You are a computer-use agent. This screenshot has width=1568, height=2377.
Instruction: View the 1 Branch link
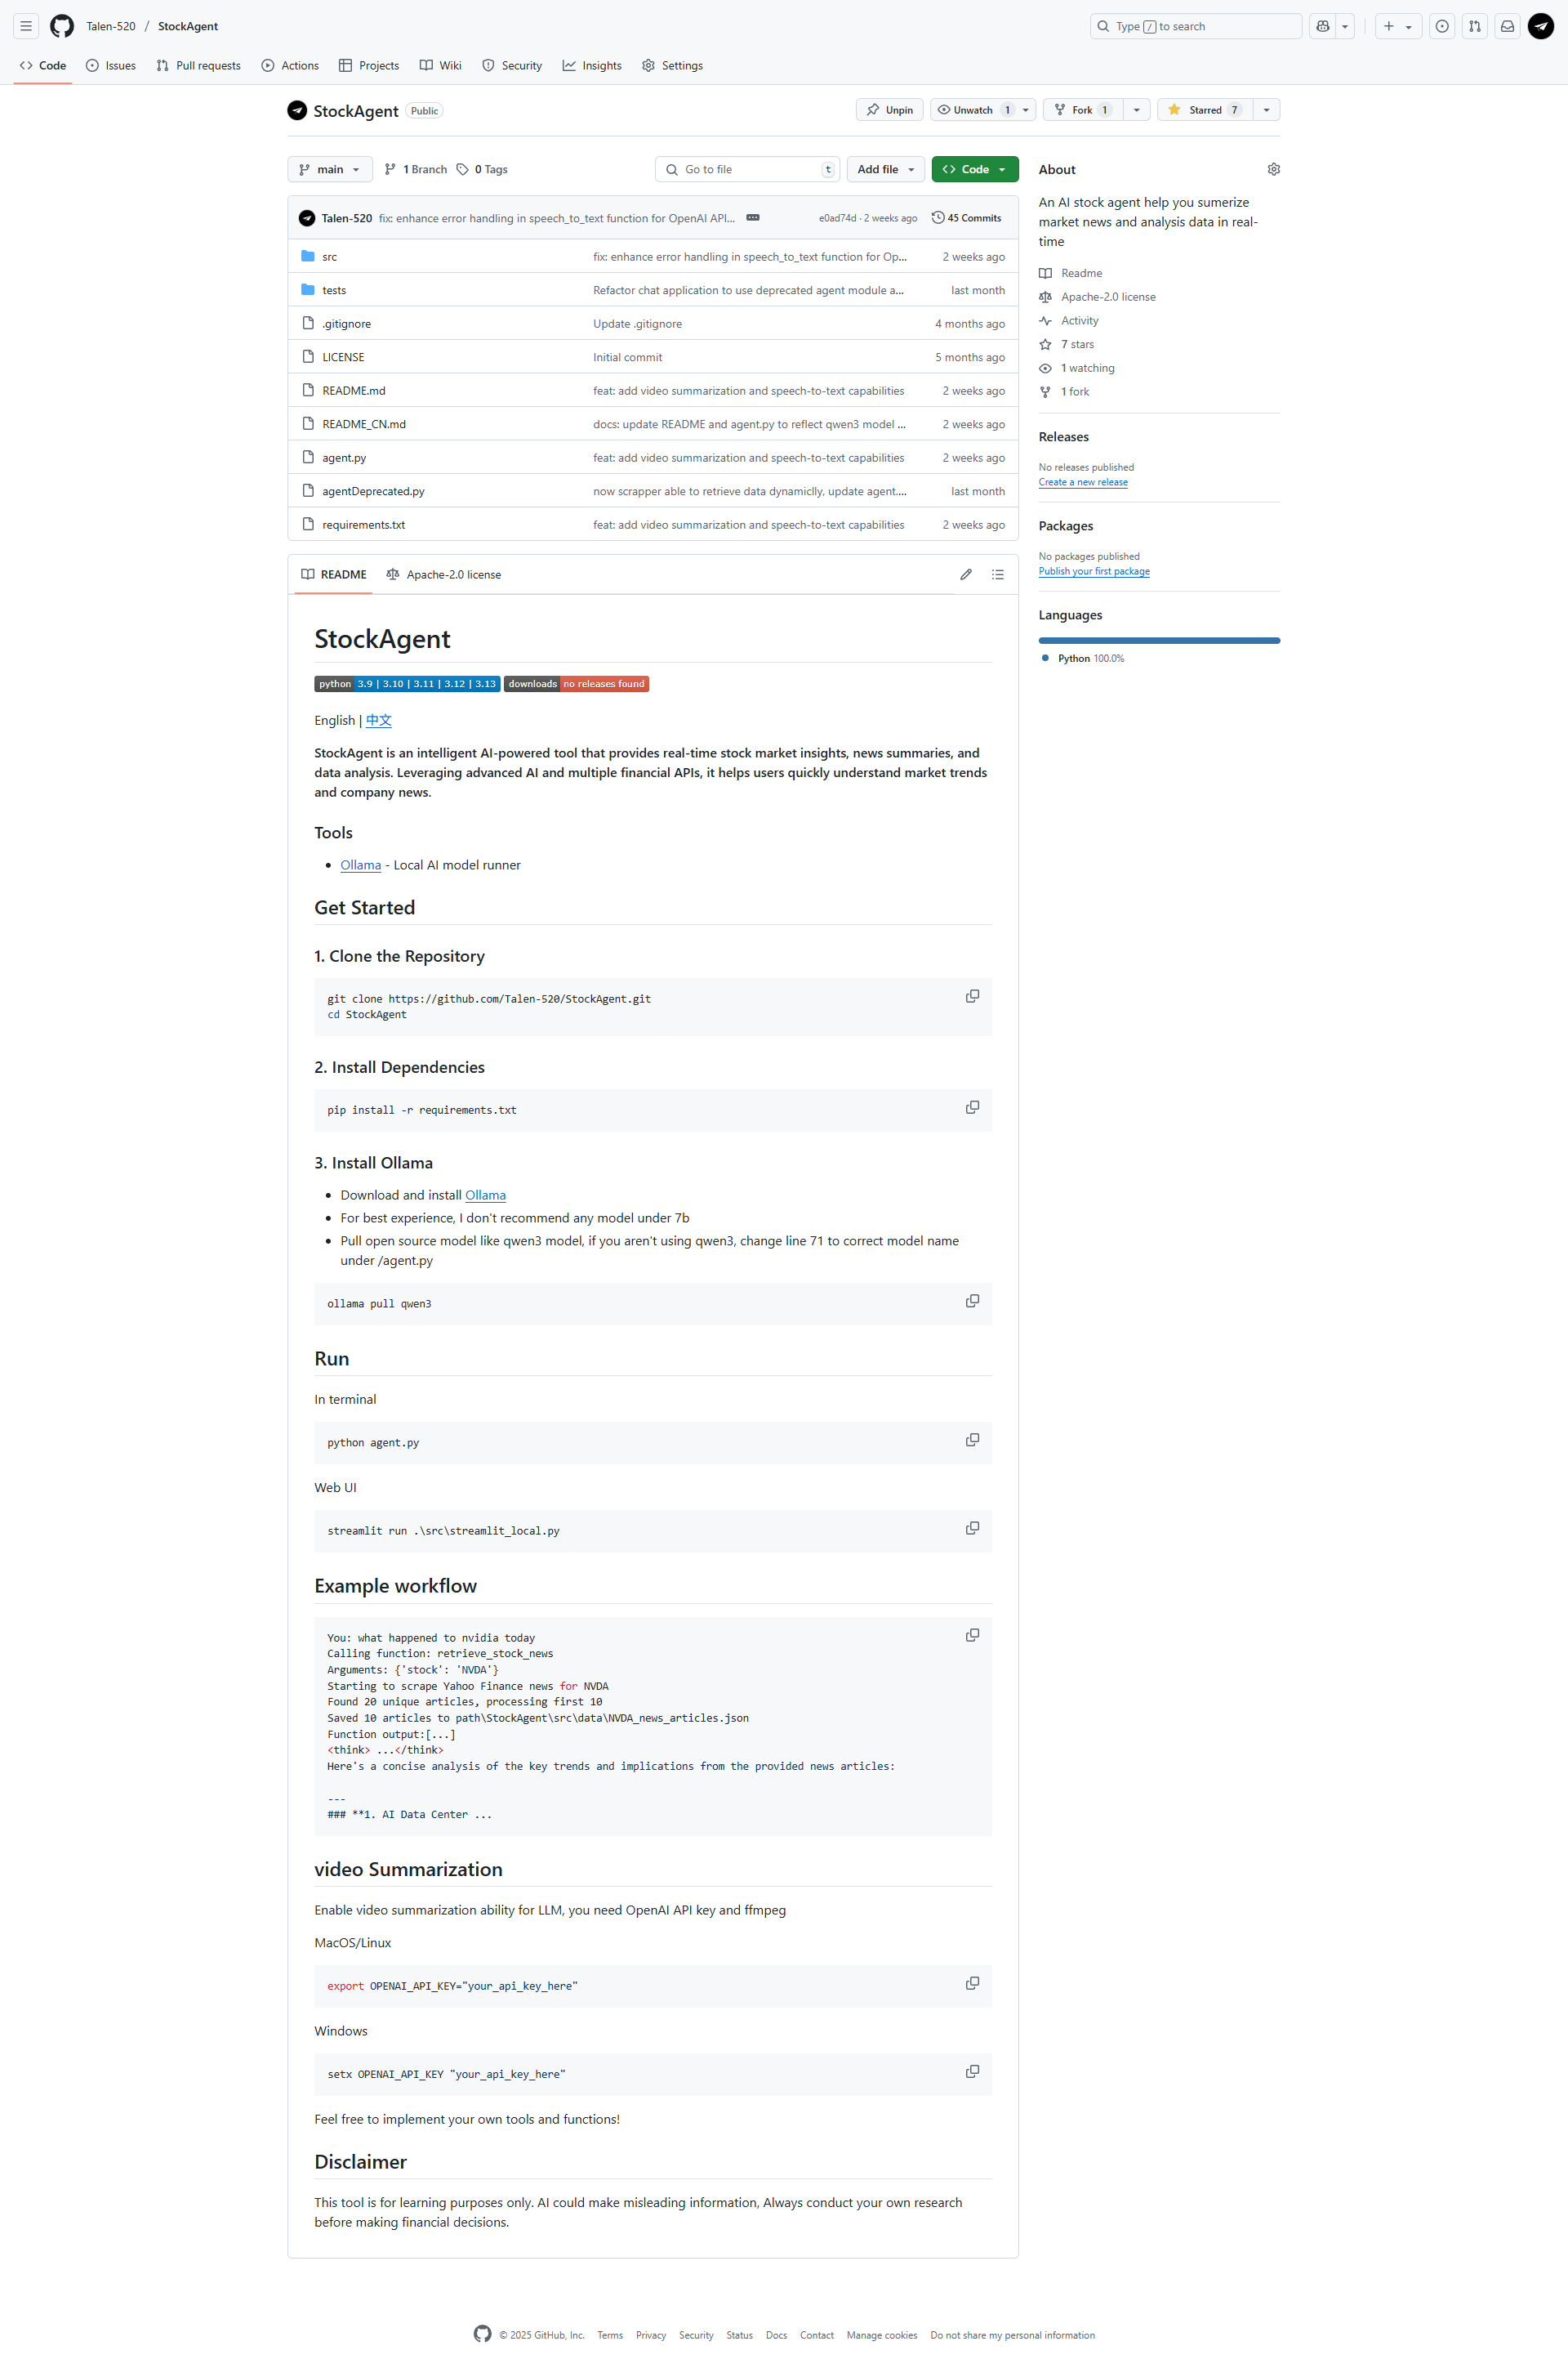click(x=415, y=169)
